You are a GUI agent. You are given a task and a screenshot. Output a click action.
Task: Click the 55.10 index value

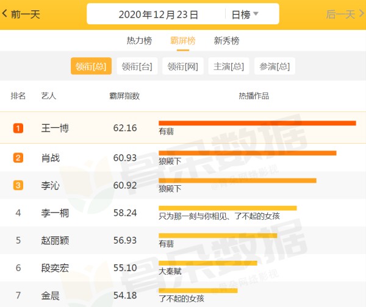point(125,268)
